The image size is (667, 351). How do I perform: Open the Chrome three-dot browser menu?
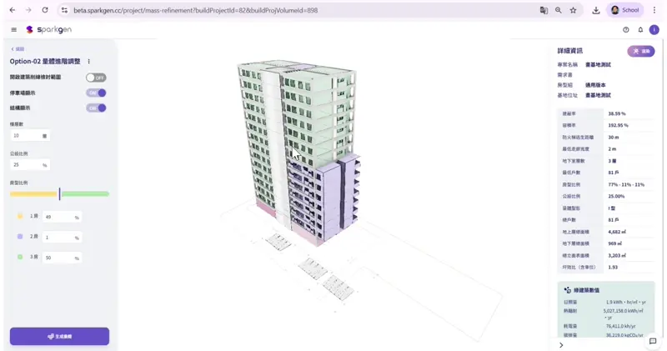(654, 10)
